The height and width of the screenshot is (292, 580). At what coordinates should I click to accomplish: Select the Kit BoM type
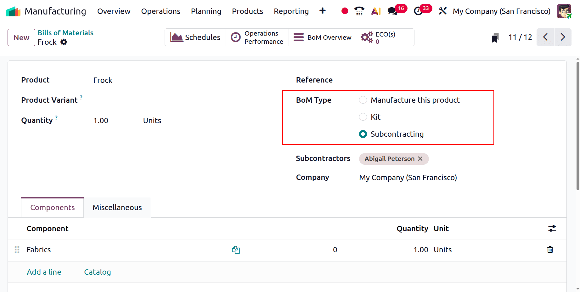[363, 117]
